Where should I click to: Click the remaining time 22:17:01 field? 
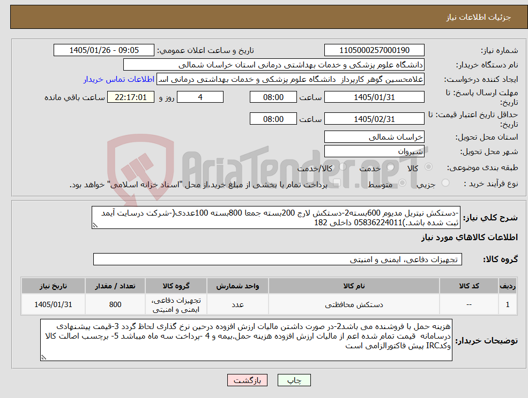[x=131, y=97]
